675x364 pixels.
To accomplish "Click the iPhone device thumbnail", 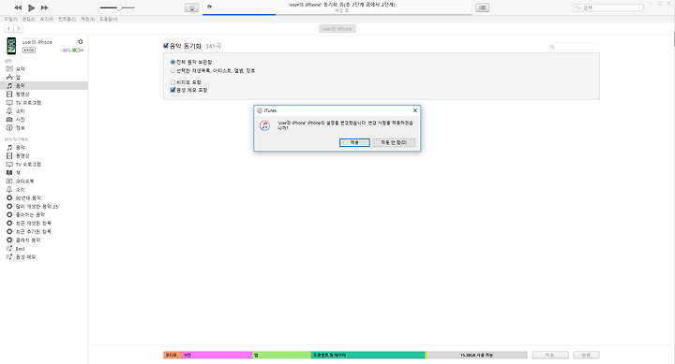I will [x=11, y=46].
